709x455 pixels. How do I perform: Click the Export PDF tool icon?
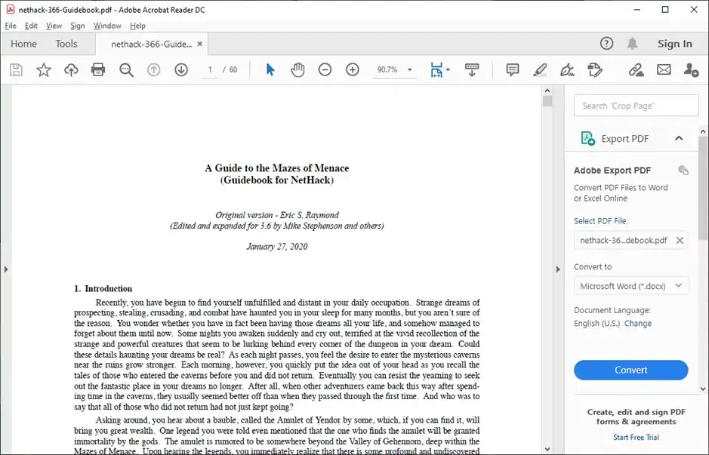587,138
